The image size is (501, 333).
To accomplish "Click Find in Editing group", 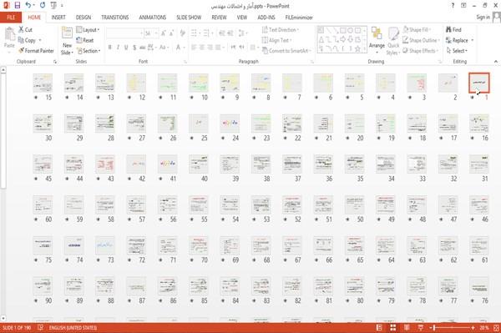I will [x=453, y=30].
